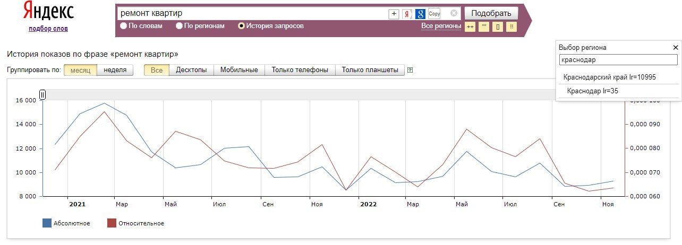The height and width of the screenshot is (245, 682).
Task: Toggle the red 'Относительное' legend swatch
Action: [x=112, y=223]
